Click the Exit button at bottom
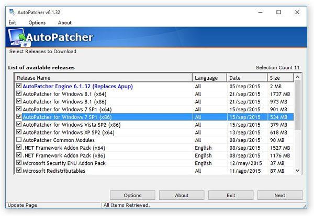 231,195
